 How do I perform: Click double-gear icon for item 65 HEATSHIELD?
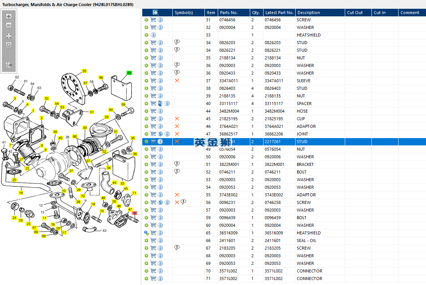tap(146, 233)
